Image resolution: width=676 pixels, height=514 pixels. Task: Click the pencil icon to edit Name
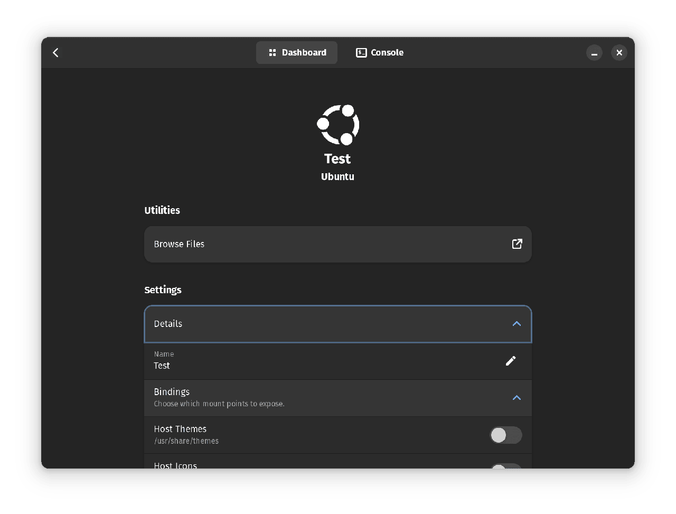[510, 361]
